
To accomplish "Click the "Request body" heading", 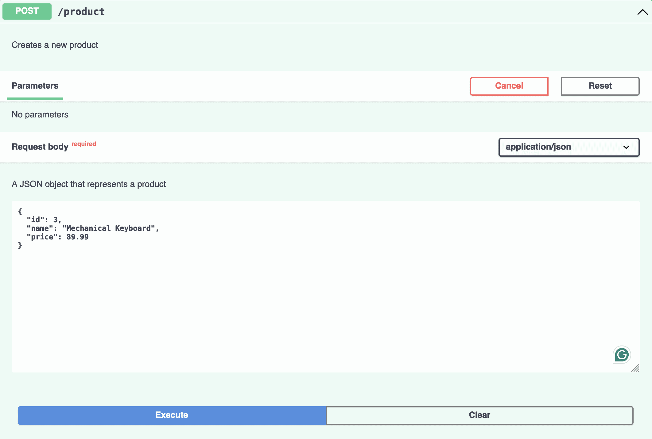I will (x=40, y=147).
